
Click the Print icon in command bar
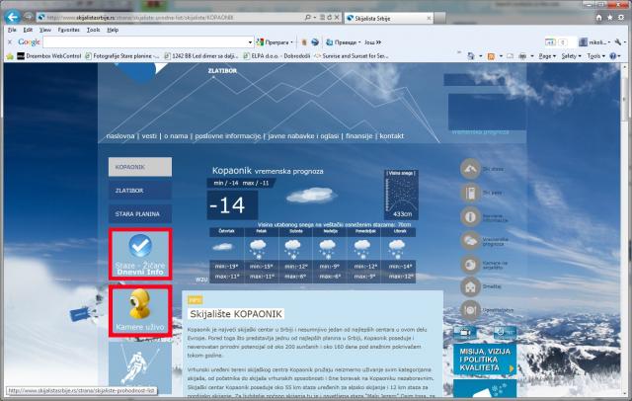point(522,56)
